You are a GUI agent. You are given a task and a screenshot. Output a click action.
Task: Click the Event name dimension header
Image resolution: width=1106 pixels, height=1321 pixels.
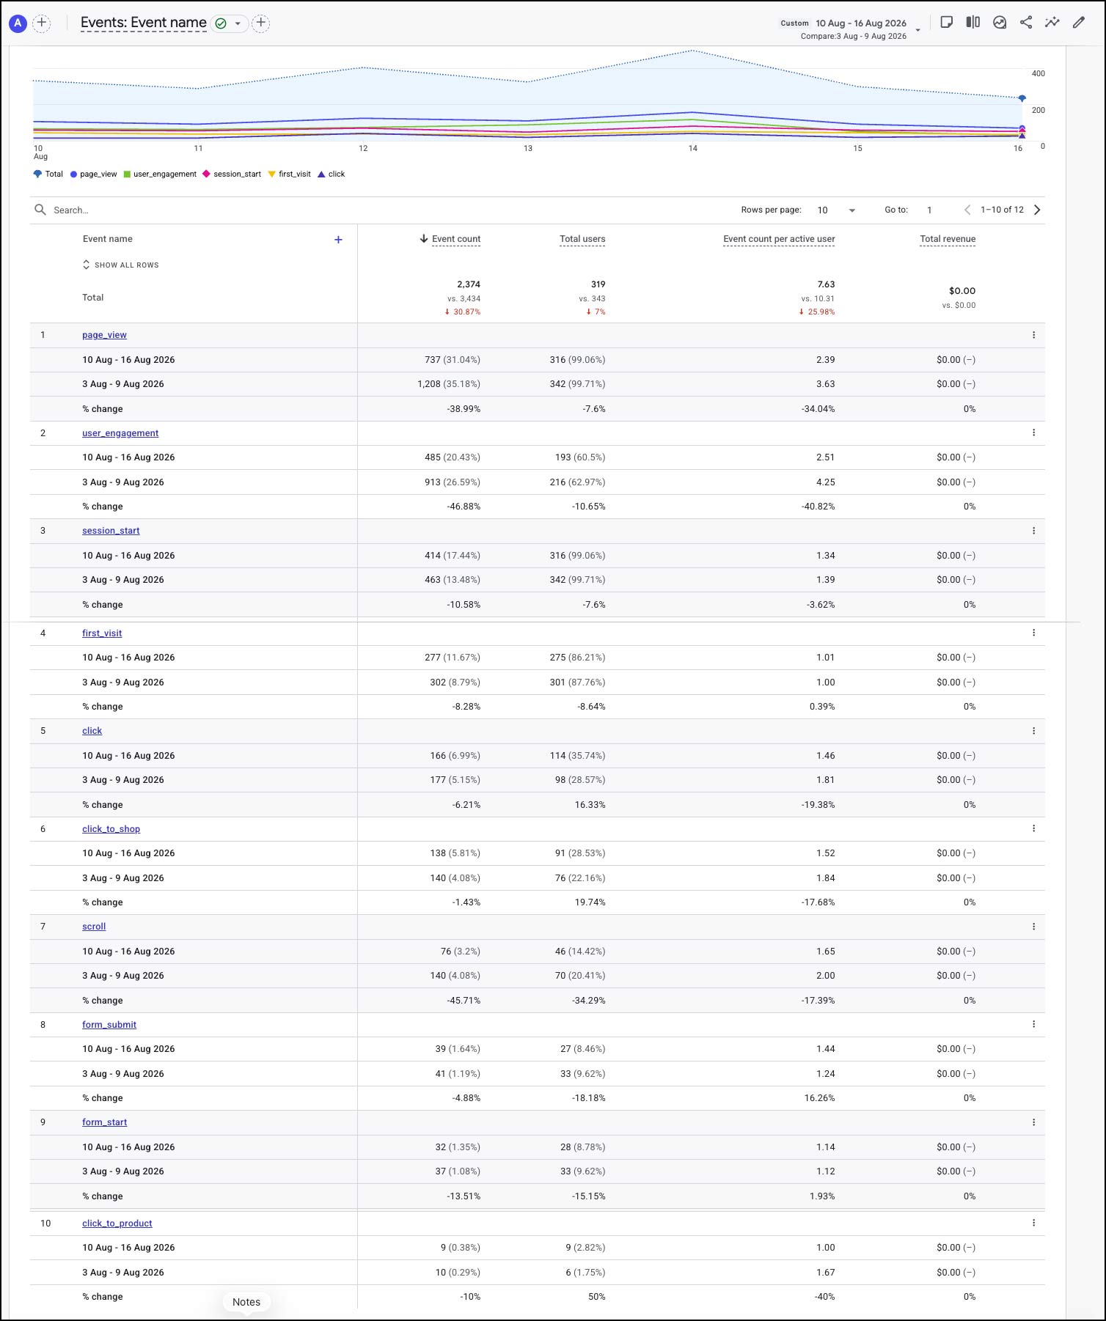108,239
